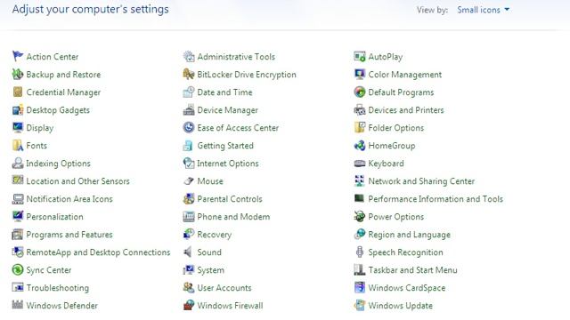Click the Credential Manager icon

18,92
